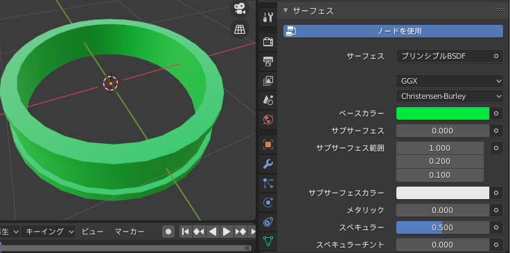This screenshot has width=510, height=253.
Task: Click the サブサーフェス範囲 1.000 field
Action: [x=440, y=148]
